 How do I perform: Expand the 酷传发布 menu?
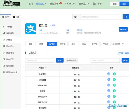click(x=55, y=4)
